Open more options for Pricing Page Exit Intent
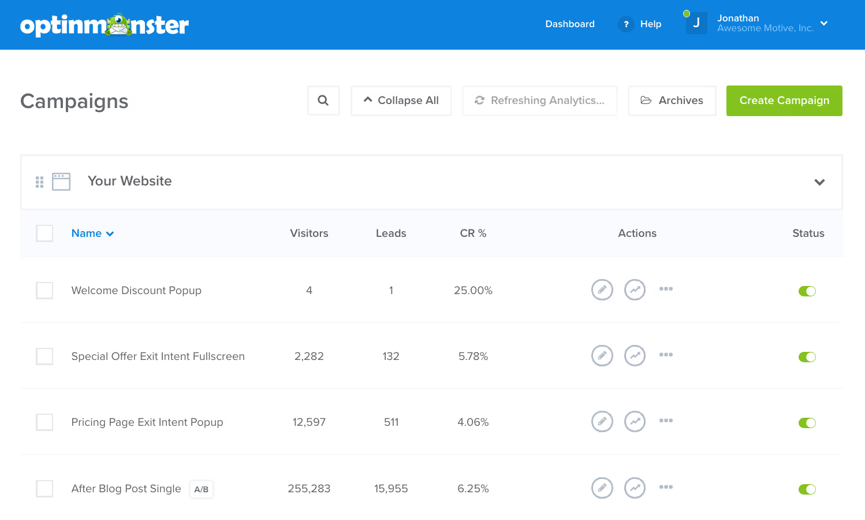Viewport: 865px width, 520px height. tap(666, 421)
